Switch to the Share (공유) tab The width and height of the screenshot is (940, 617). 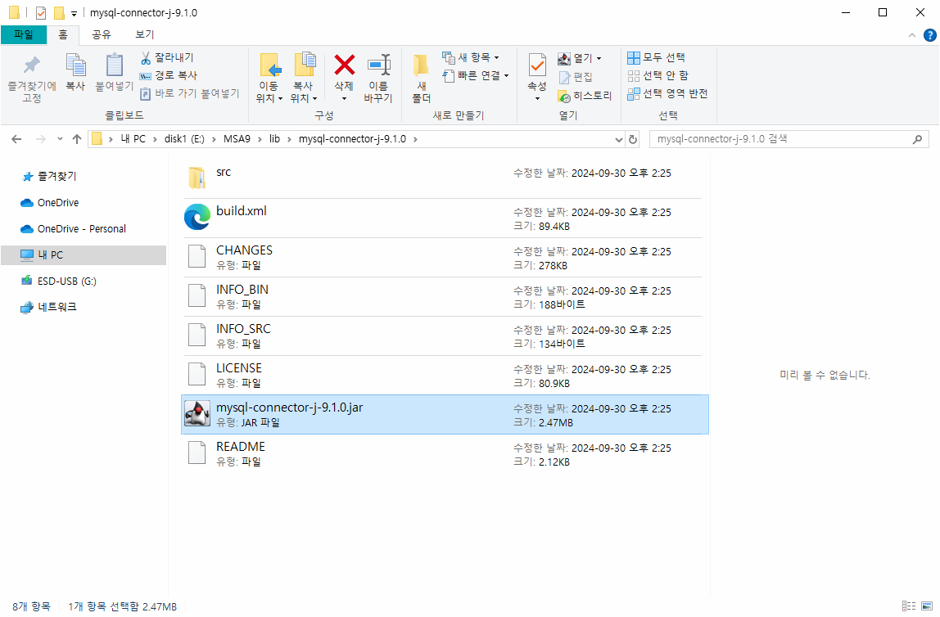coord(102,34)
